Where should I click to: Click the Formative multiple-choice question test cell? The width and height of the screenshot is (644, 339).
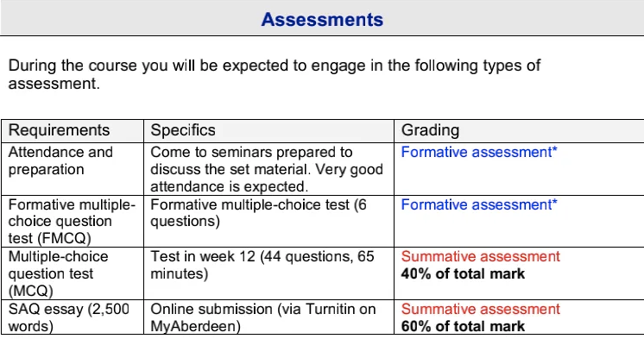pyautogui.click(x=73, y=221)
